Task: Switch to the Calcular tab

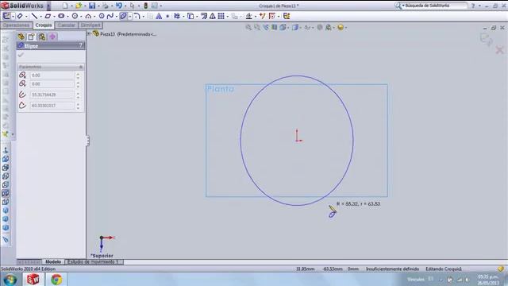Action: (67, 25)
